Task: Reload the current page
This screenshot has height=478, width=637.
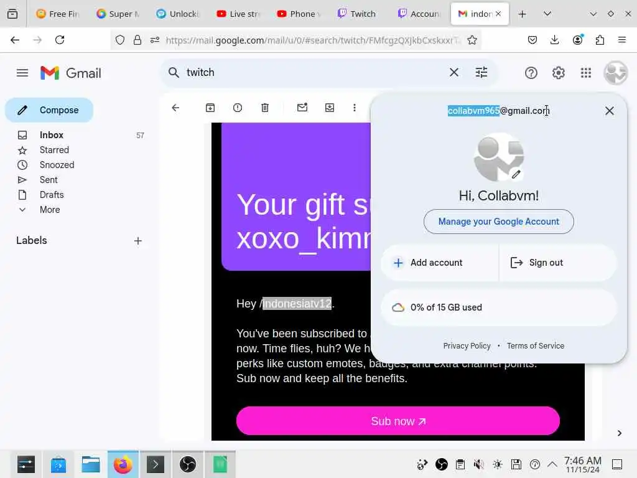Action: tap(60, 40)
